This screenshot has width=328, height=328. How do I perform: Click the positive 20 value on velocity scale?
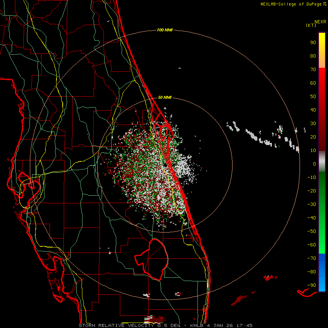point(313,137)
